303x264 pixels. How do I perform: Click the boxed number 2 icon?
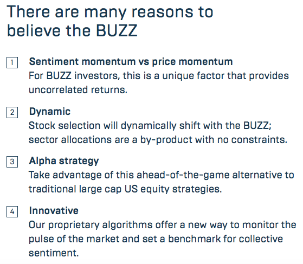point(12,112)
